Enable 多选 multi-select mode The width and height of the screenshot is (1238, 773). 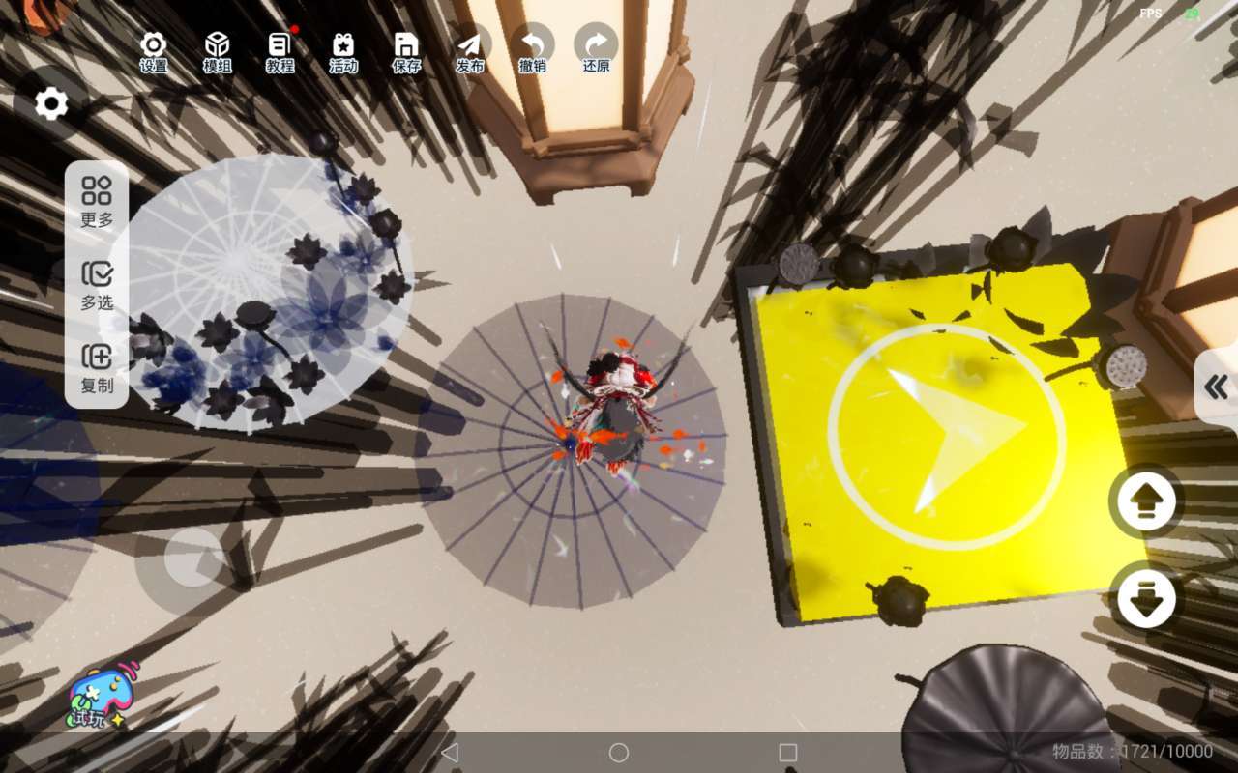(x=97, y=285)
